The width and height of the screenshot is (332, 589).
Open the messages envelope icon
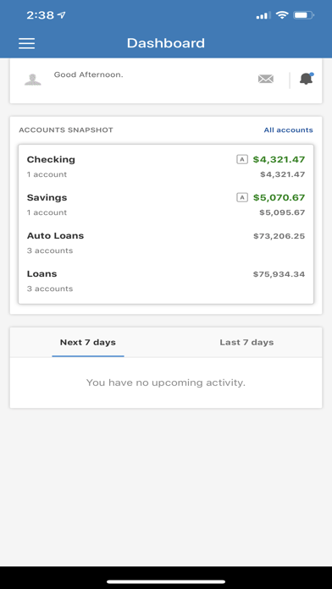click(x=266, y=80)
